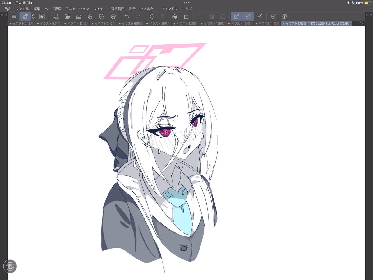
Task: Click the Show Selection Border icon
Action: (223, 16)
